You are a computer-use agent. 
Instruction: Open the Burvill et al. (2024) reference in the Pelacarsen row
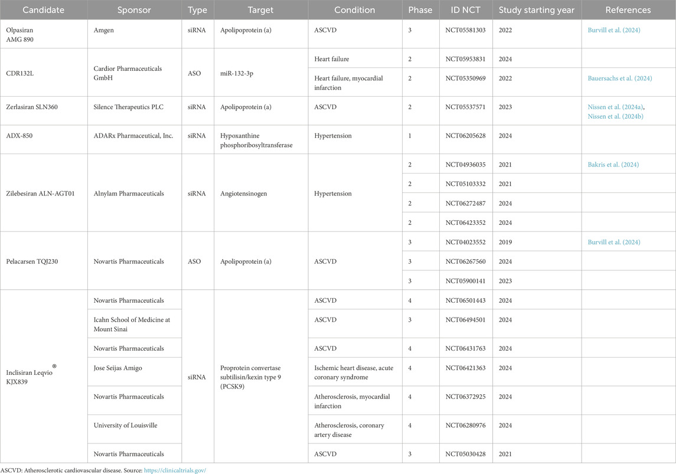pos(614,242)
